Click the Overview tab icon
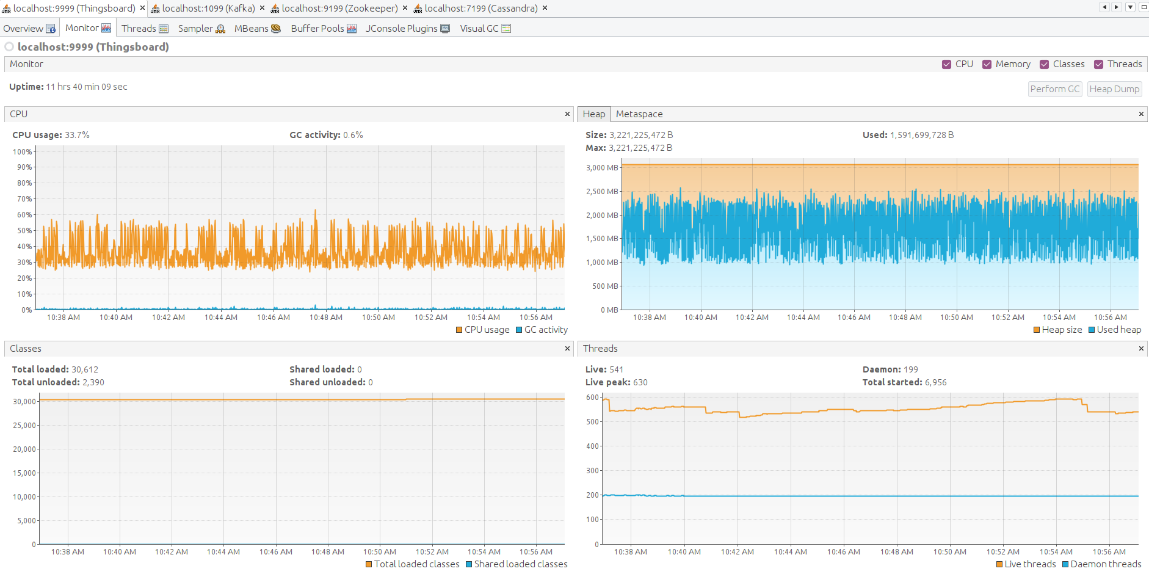This screenshot has width=1149, height=574. pyautogui.click(x=51, y=29)
